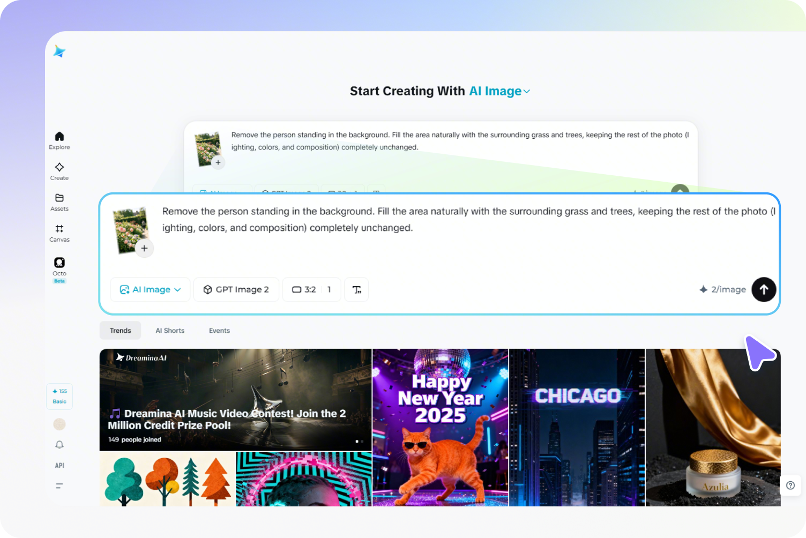
Task: Click the plus button on the large garden reference image
Action: pyautogui.click(x=144, y=249)
